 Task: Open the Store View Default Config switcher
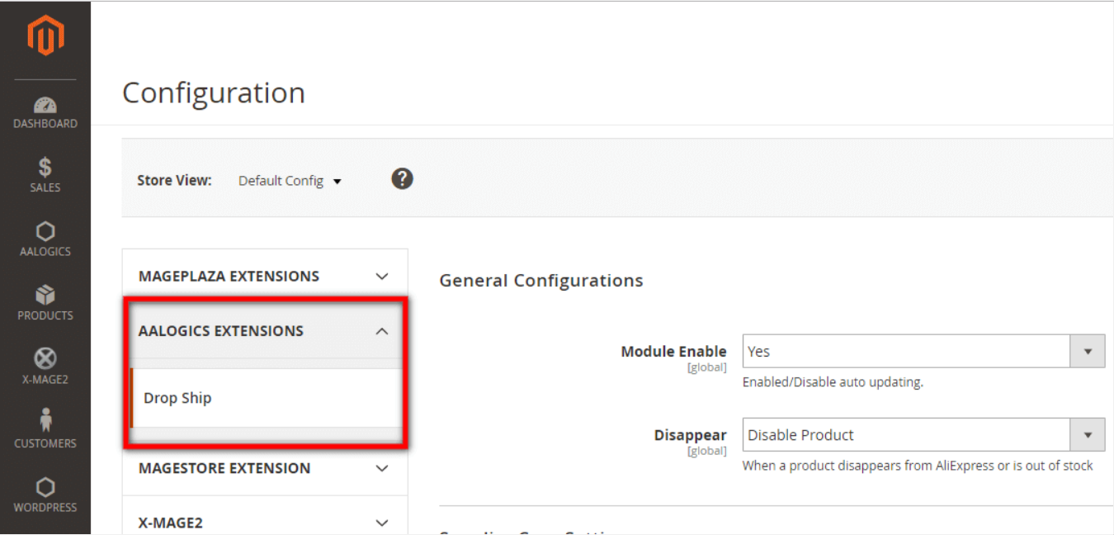(290, 181)
